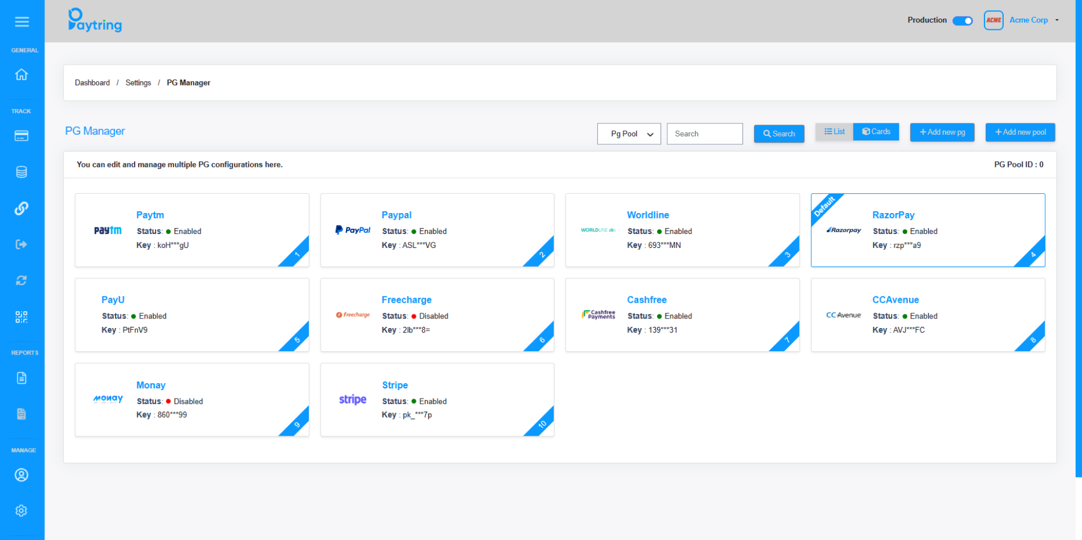1082x540 pixels.
Task: Click Monay's Disabled status text
Action: (188, 401)
